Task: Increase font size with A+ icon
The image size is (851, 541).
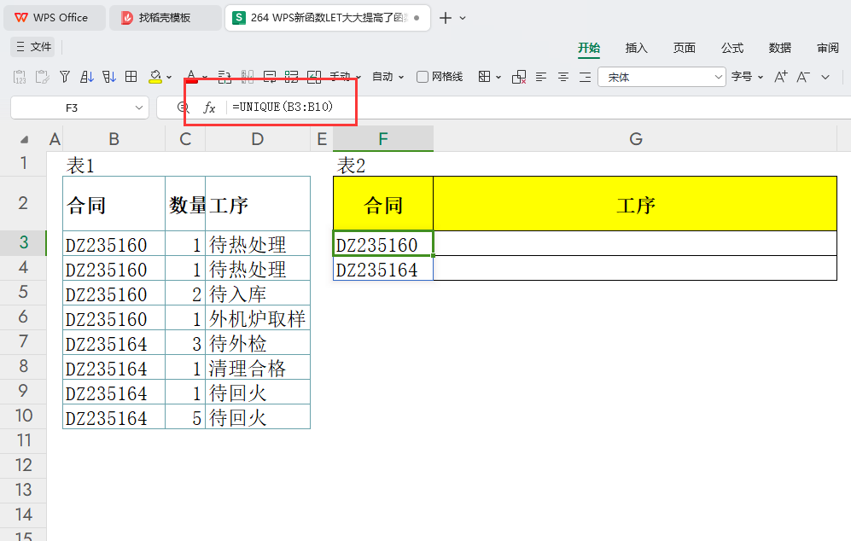Action: tap(781, 77)
